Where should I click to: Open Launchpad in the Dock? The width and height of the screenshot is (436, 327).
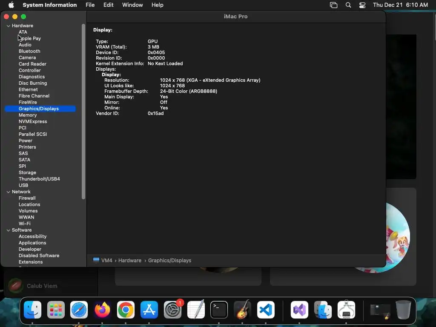point(56,310)
